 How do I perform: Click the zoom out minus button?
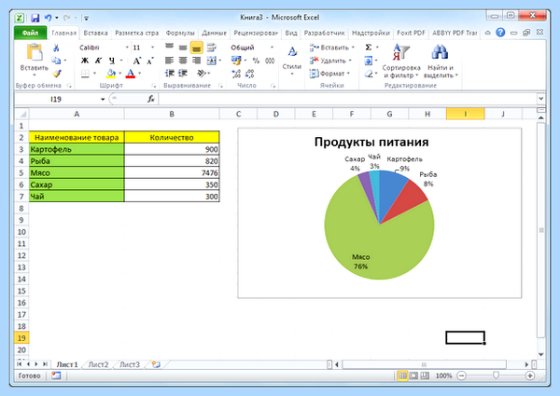[x=461, y=376]
